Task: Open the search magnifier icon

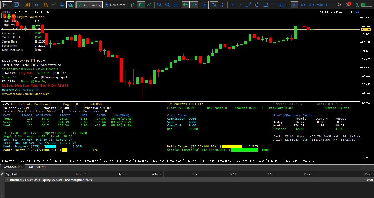Action: tap(339, 5)
